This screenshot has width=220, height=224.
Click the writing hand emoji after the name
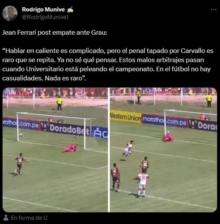point(70,10)
